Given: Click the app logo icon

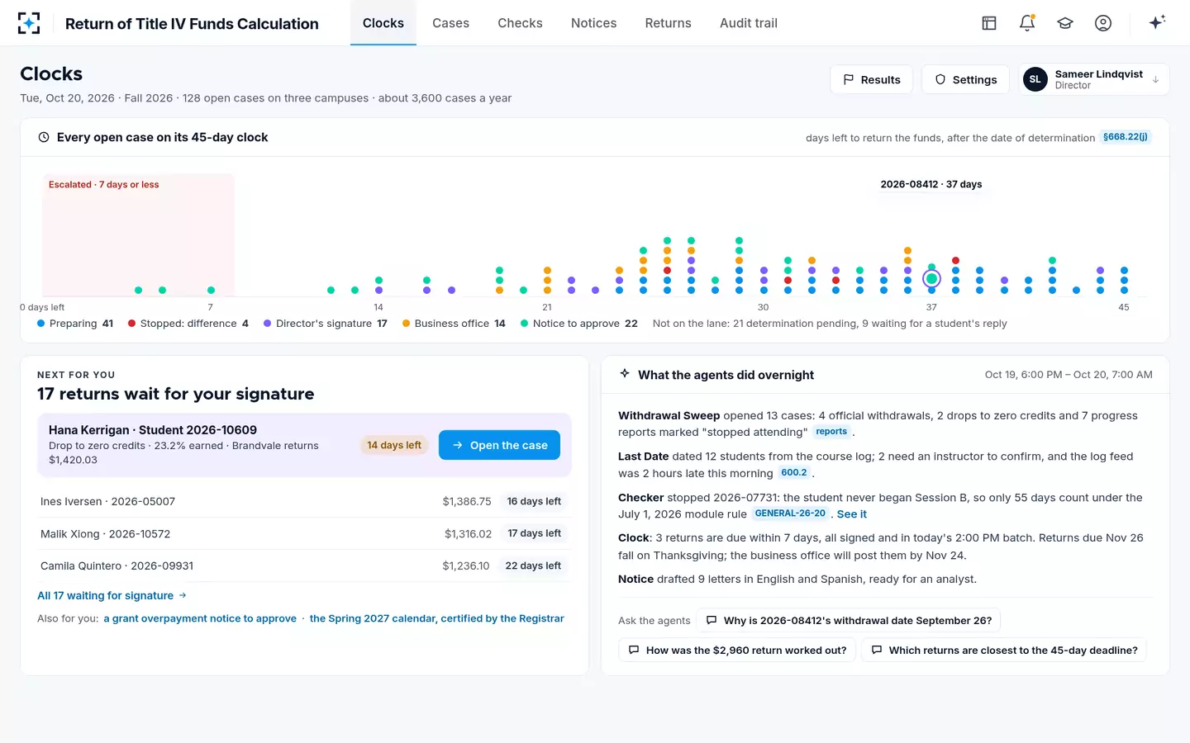Looking at the screenshot, I should pos(29,23).
